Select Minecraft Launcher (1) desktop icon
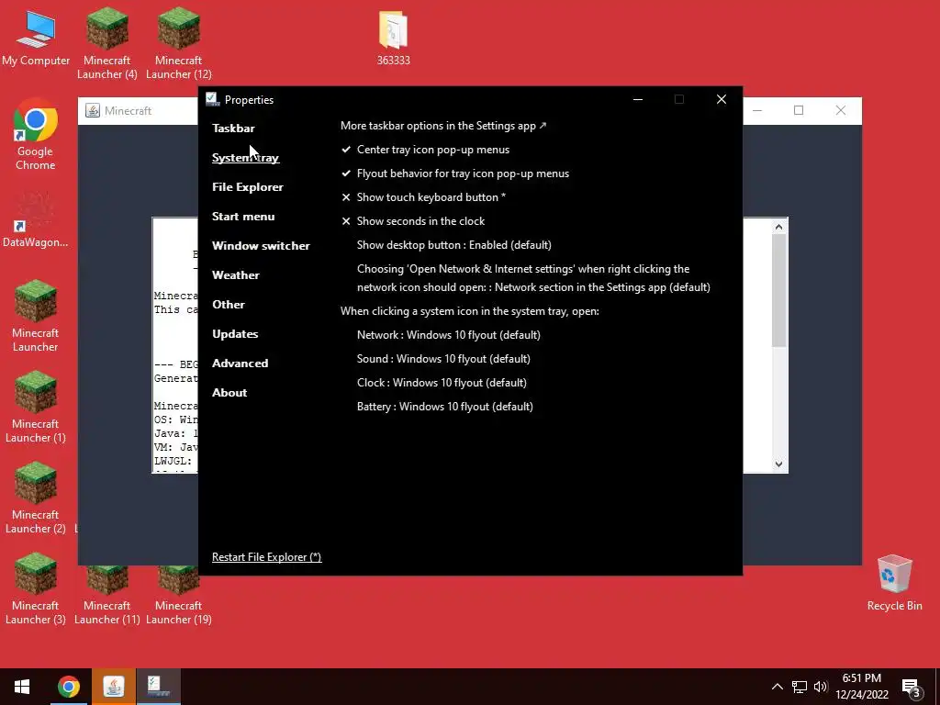The height and width of the screenshot is (705, 940). [x=36, y=408]
